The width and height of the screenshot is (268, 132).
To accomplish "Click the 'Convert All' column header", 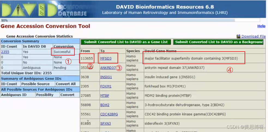I will pyautogui.click(x=66, y=84).
